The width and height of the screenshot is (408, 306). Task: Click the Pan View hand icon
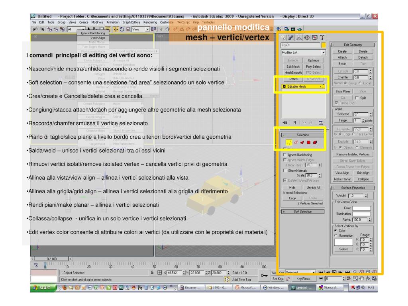coord(362,279)
